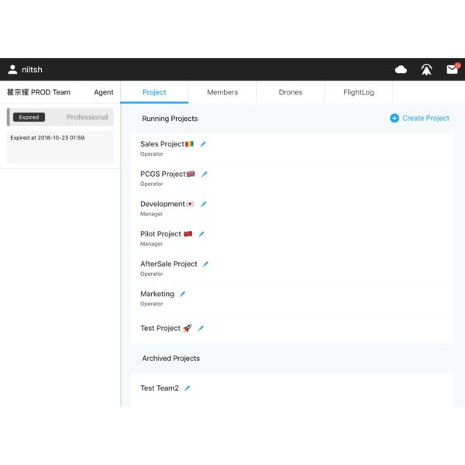Image resolution: width=465 pixels, height=465 pixels.
Task: Click the pencil icon next to Marketing
Action: 183,294
